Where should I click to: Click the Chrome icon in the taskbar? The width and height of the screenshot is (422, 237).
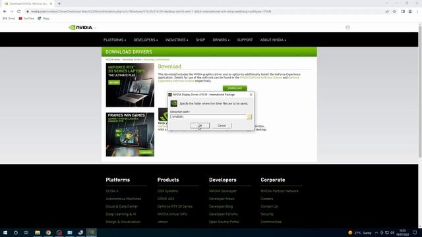(x=48, y=232)
